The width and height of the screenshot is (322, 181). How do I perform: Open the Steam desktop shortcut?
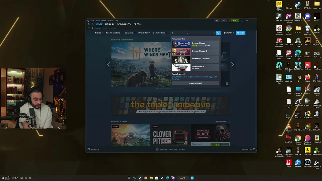(298, 5)
